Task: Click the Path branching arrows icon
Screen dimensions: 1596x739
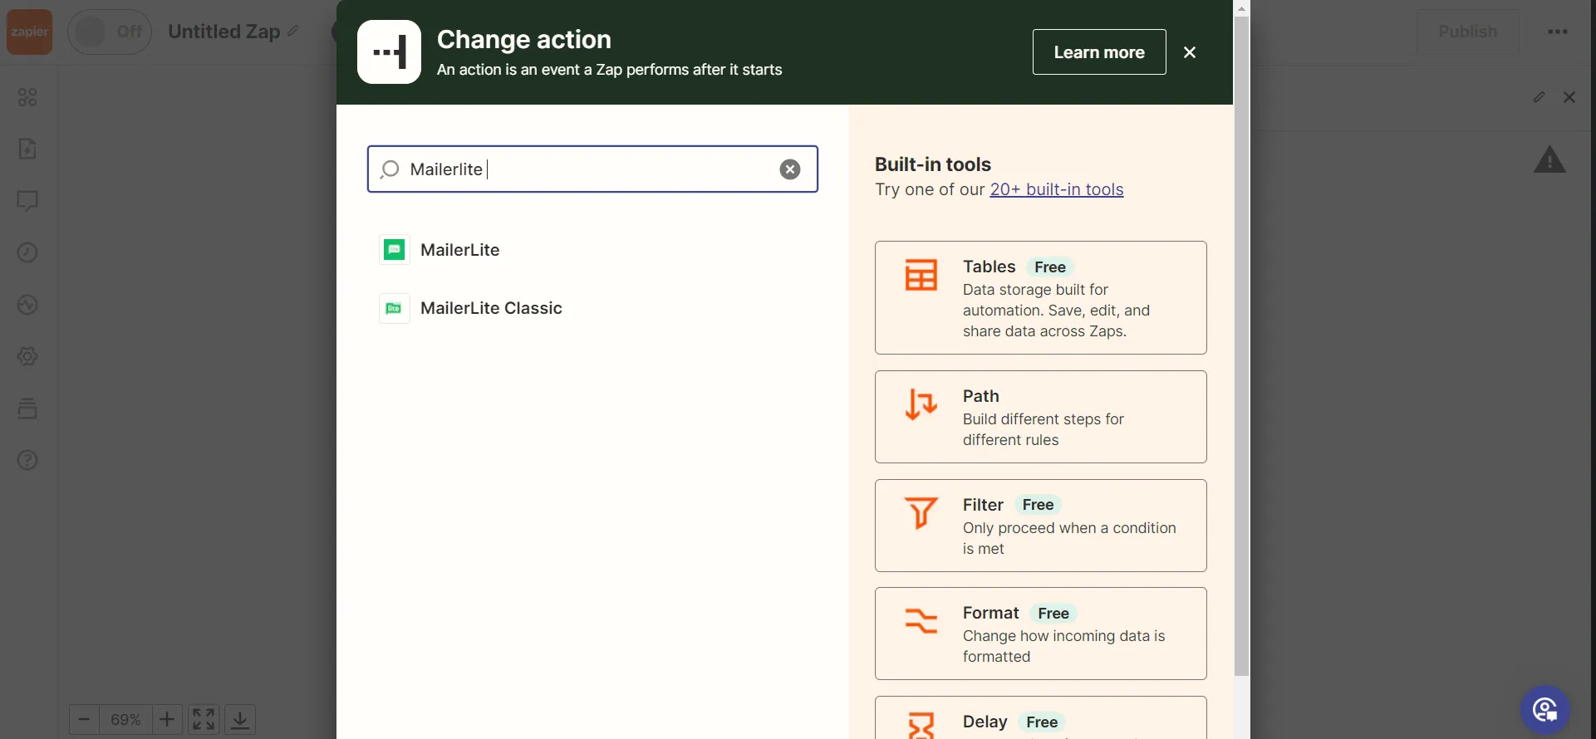Action: pyautogui.click(x=921, y=404)
